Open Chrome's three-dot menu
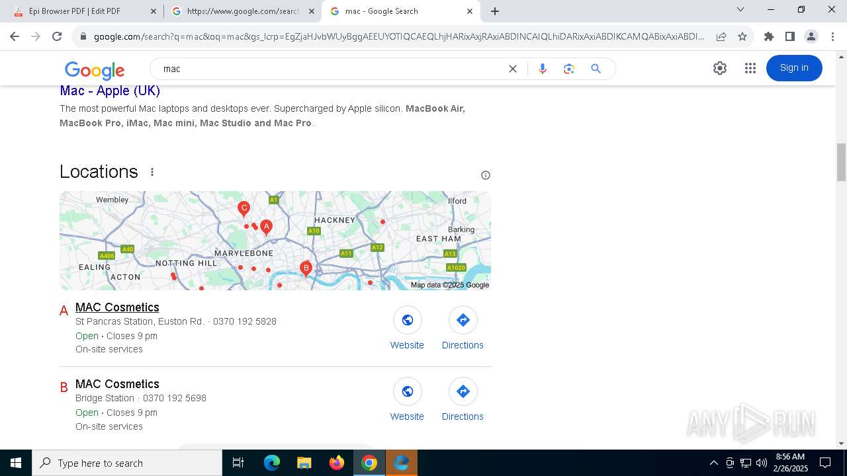This screenshot has height=476, width=847. click(x=832, y=36)
